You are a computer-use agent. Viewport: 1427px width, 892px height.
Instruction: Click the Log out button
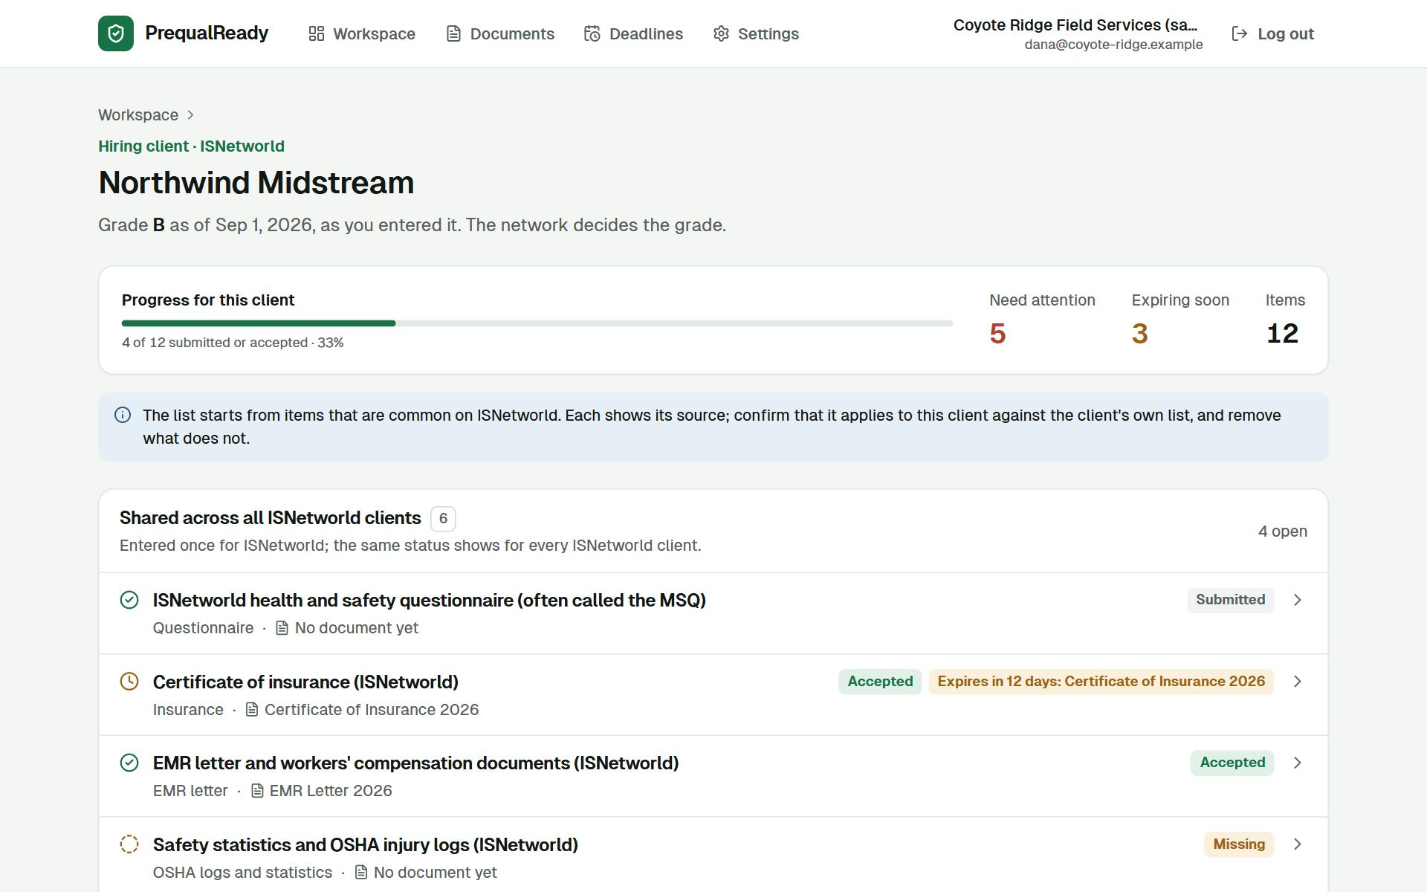click(1273, 33)
